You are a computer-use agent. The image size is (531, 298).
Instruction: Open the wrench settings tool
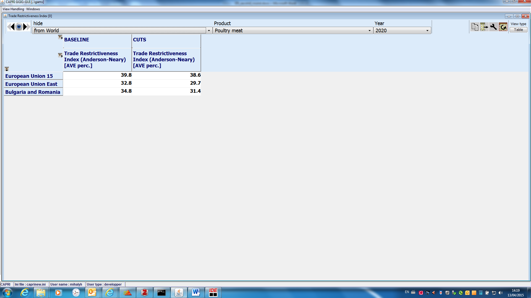493,27
